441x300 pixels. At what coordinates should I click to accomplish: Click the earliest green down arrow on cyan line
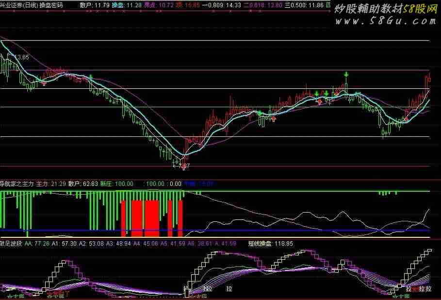(91, 77)
